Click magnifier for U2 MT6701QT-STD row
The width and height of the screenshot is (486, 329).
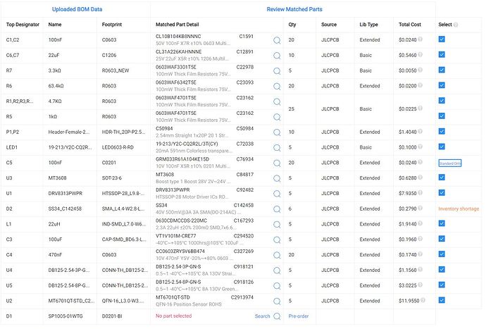(x=277, y=301)
